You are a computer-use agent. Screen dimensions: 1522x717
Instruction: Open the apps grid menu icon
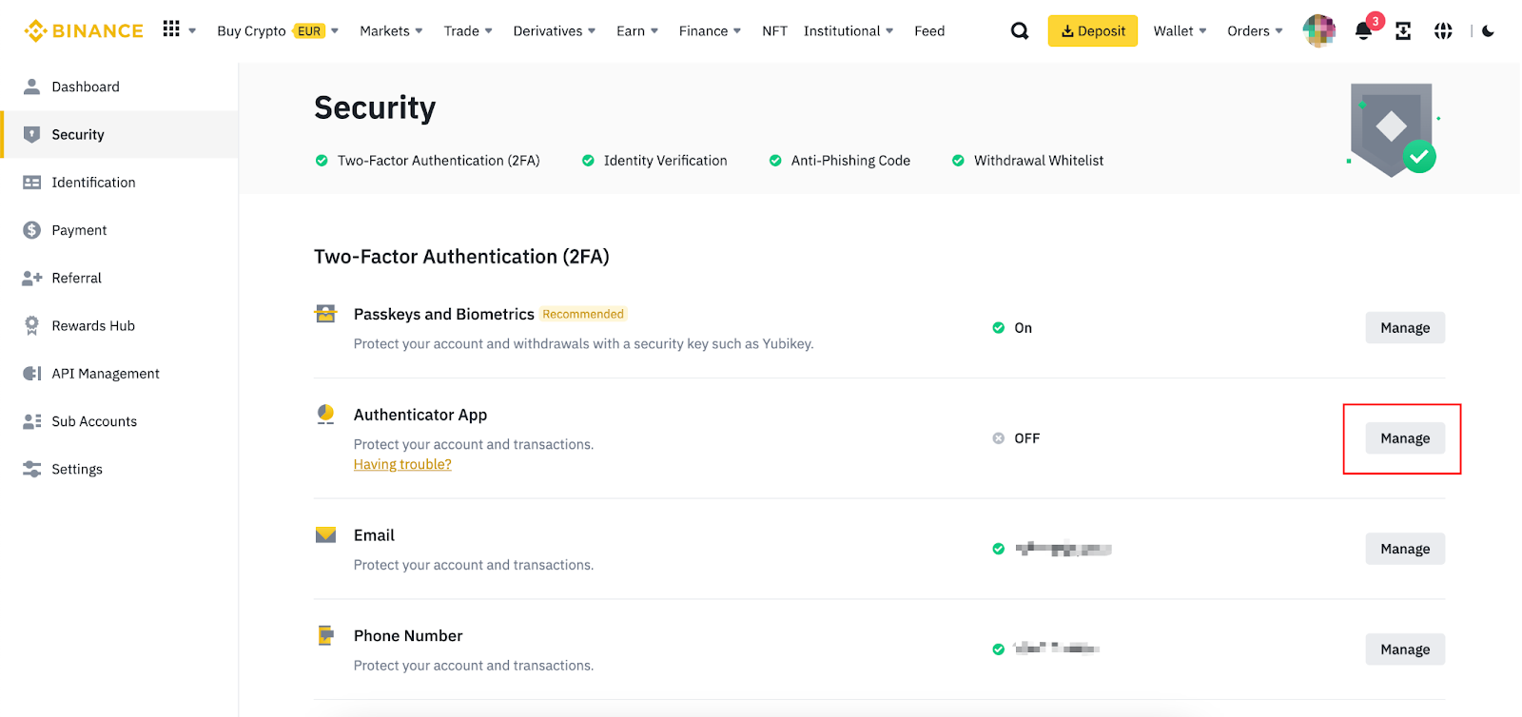pos(171,29)
